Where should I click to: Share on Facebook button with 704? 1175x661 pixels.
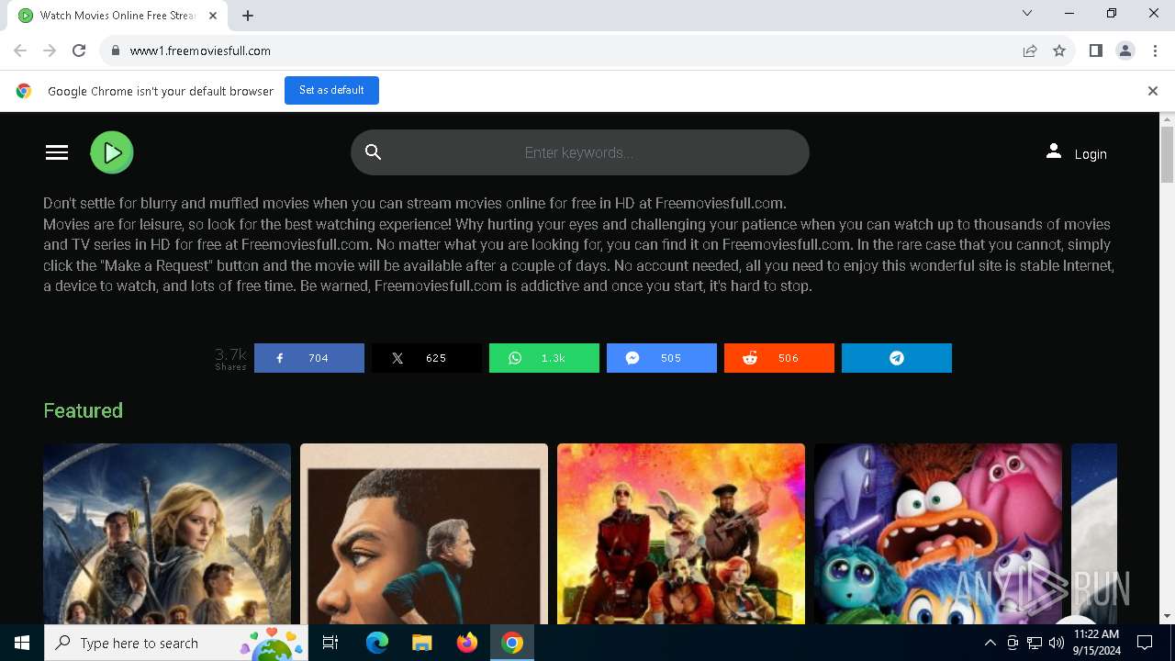309,358
